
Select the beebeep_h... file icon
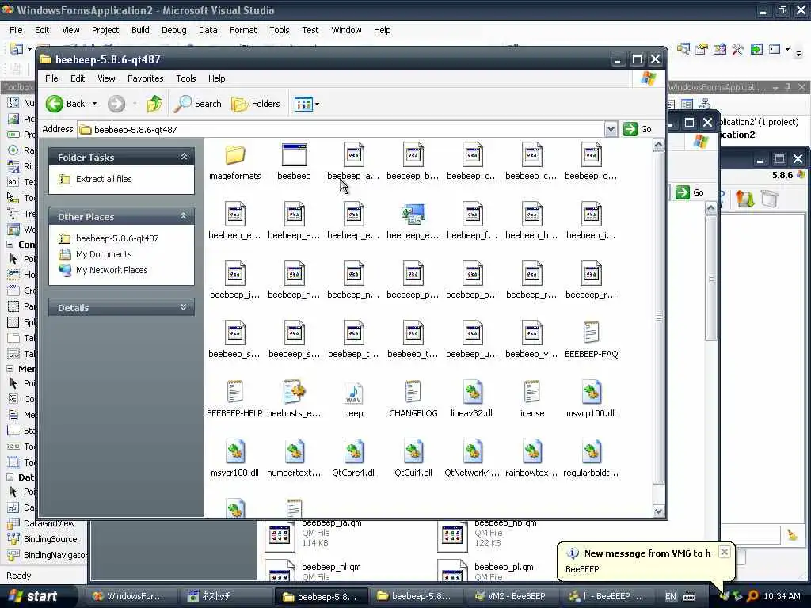[x=531, y=214]
